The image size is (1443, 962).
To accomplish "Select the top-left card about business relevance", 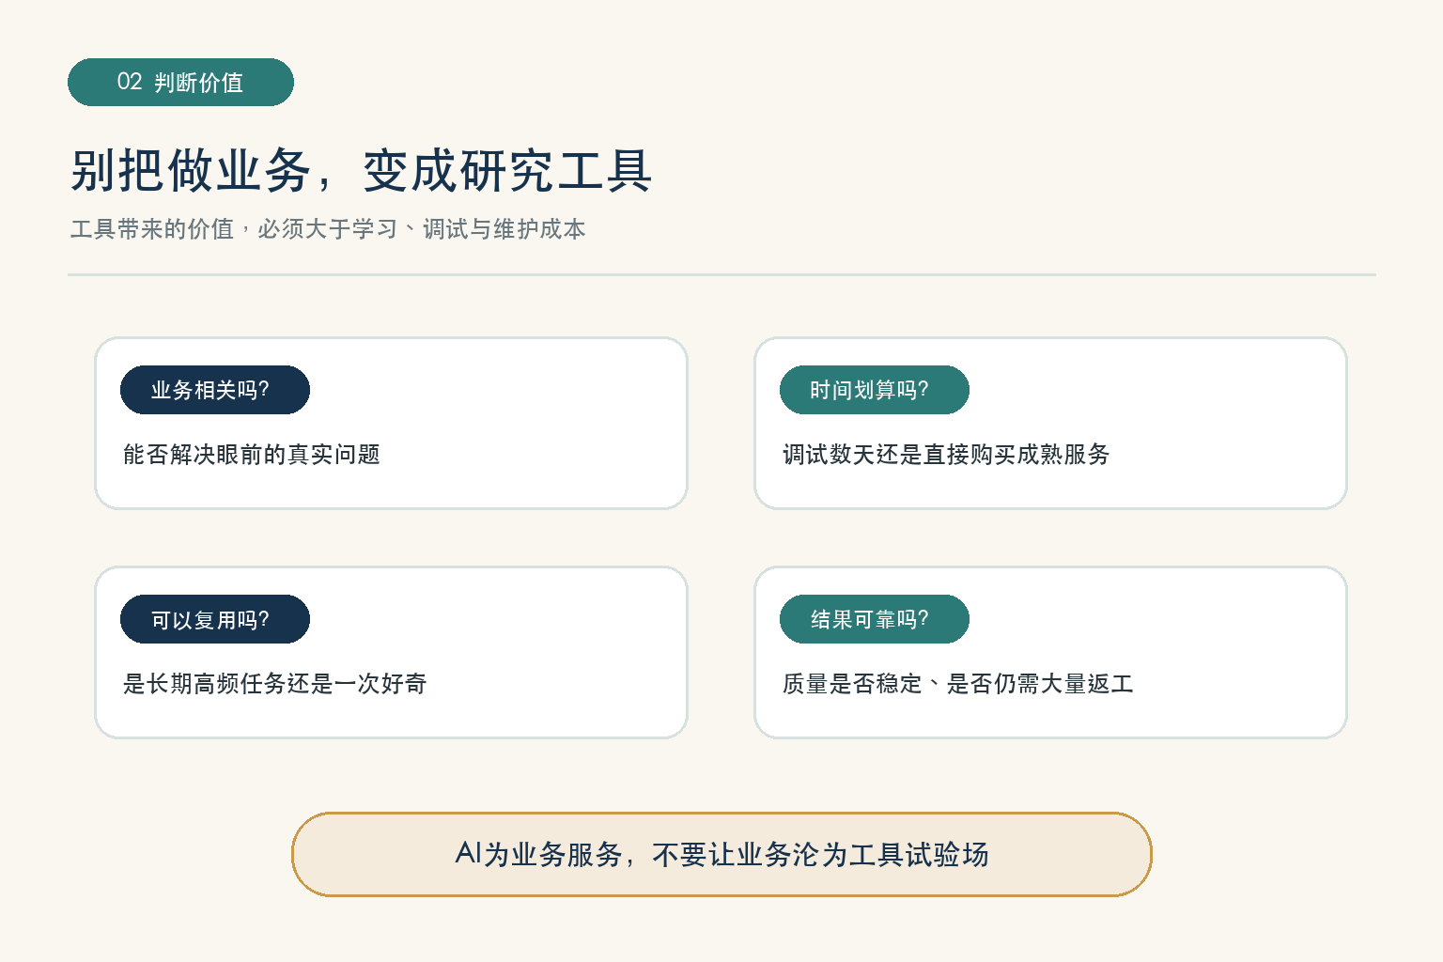I will point(392,424).
